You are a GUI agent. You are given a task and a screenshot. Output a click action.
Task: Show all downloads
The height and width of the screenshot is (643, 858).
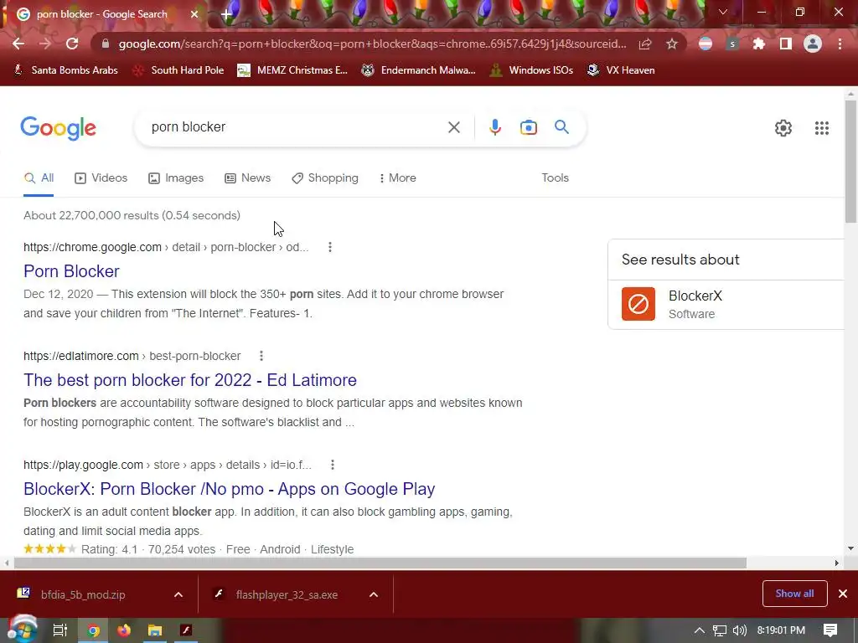coord(794,594)
